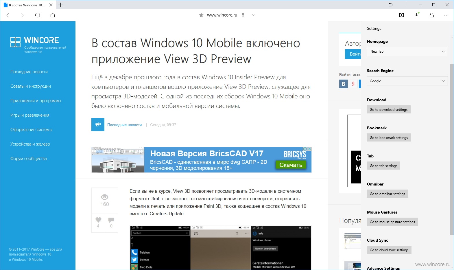Screen dimensions: 454x270
Task: Click the 'Скачать' button in BricsCAD ad
Action: [x=291, y=165]
